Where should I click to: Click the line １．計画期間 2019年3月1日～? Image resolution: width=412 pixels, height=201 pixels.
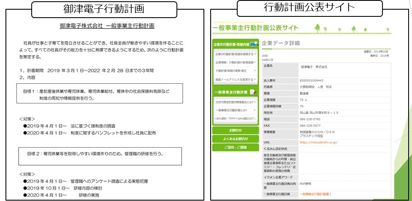tap(86, 70)
